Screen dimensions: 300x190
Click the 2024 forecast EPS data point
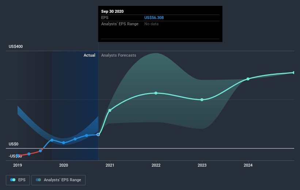(x=248, y=79)
